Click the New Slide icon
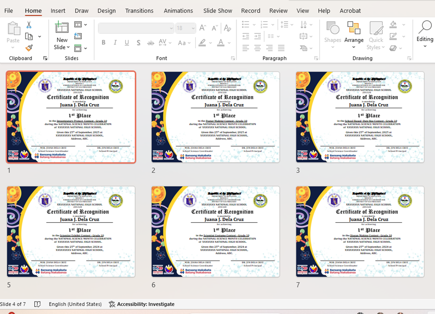The image size is (435, 314). [x=62, y=27]
